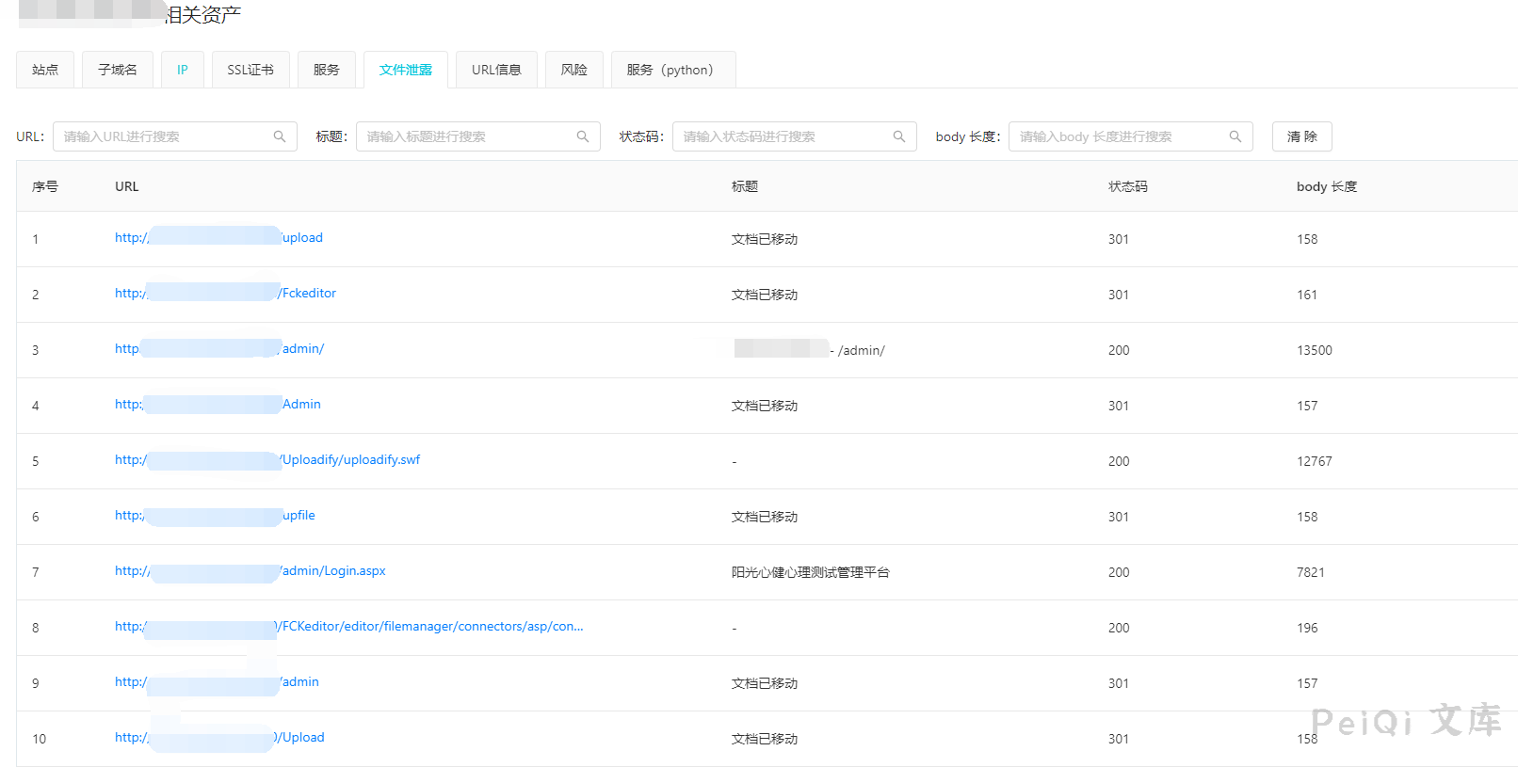Click the search icon in 状态码 field
The width and height of the screenshot is (1518, 767).
click(899, 136)
